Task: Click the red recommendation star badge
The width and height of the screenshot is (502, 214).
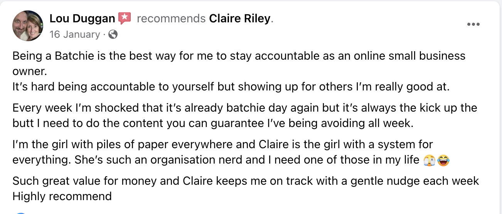Action: pyautogui.click(x=125, y=18)
